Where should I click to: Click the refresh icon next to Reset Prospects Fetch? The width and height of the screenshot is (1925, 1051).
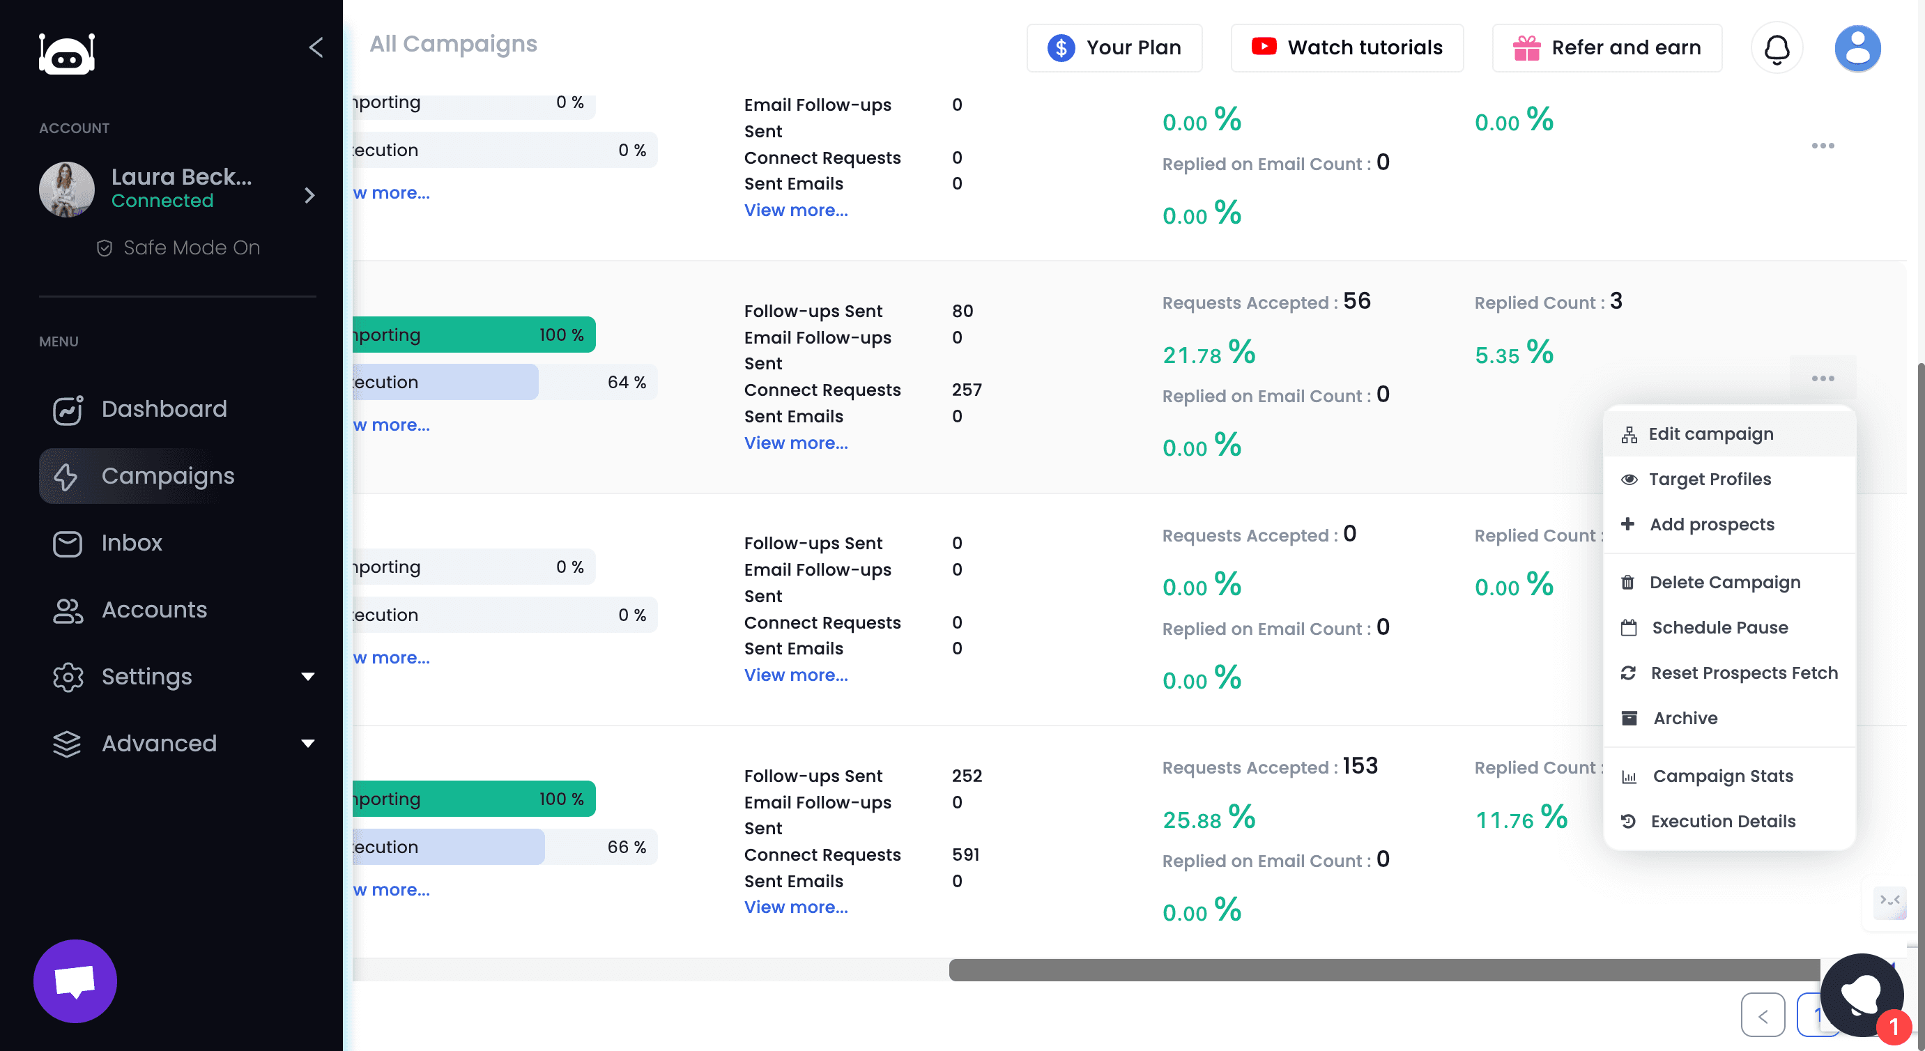[x=1628, y=673]
